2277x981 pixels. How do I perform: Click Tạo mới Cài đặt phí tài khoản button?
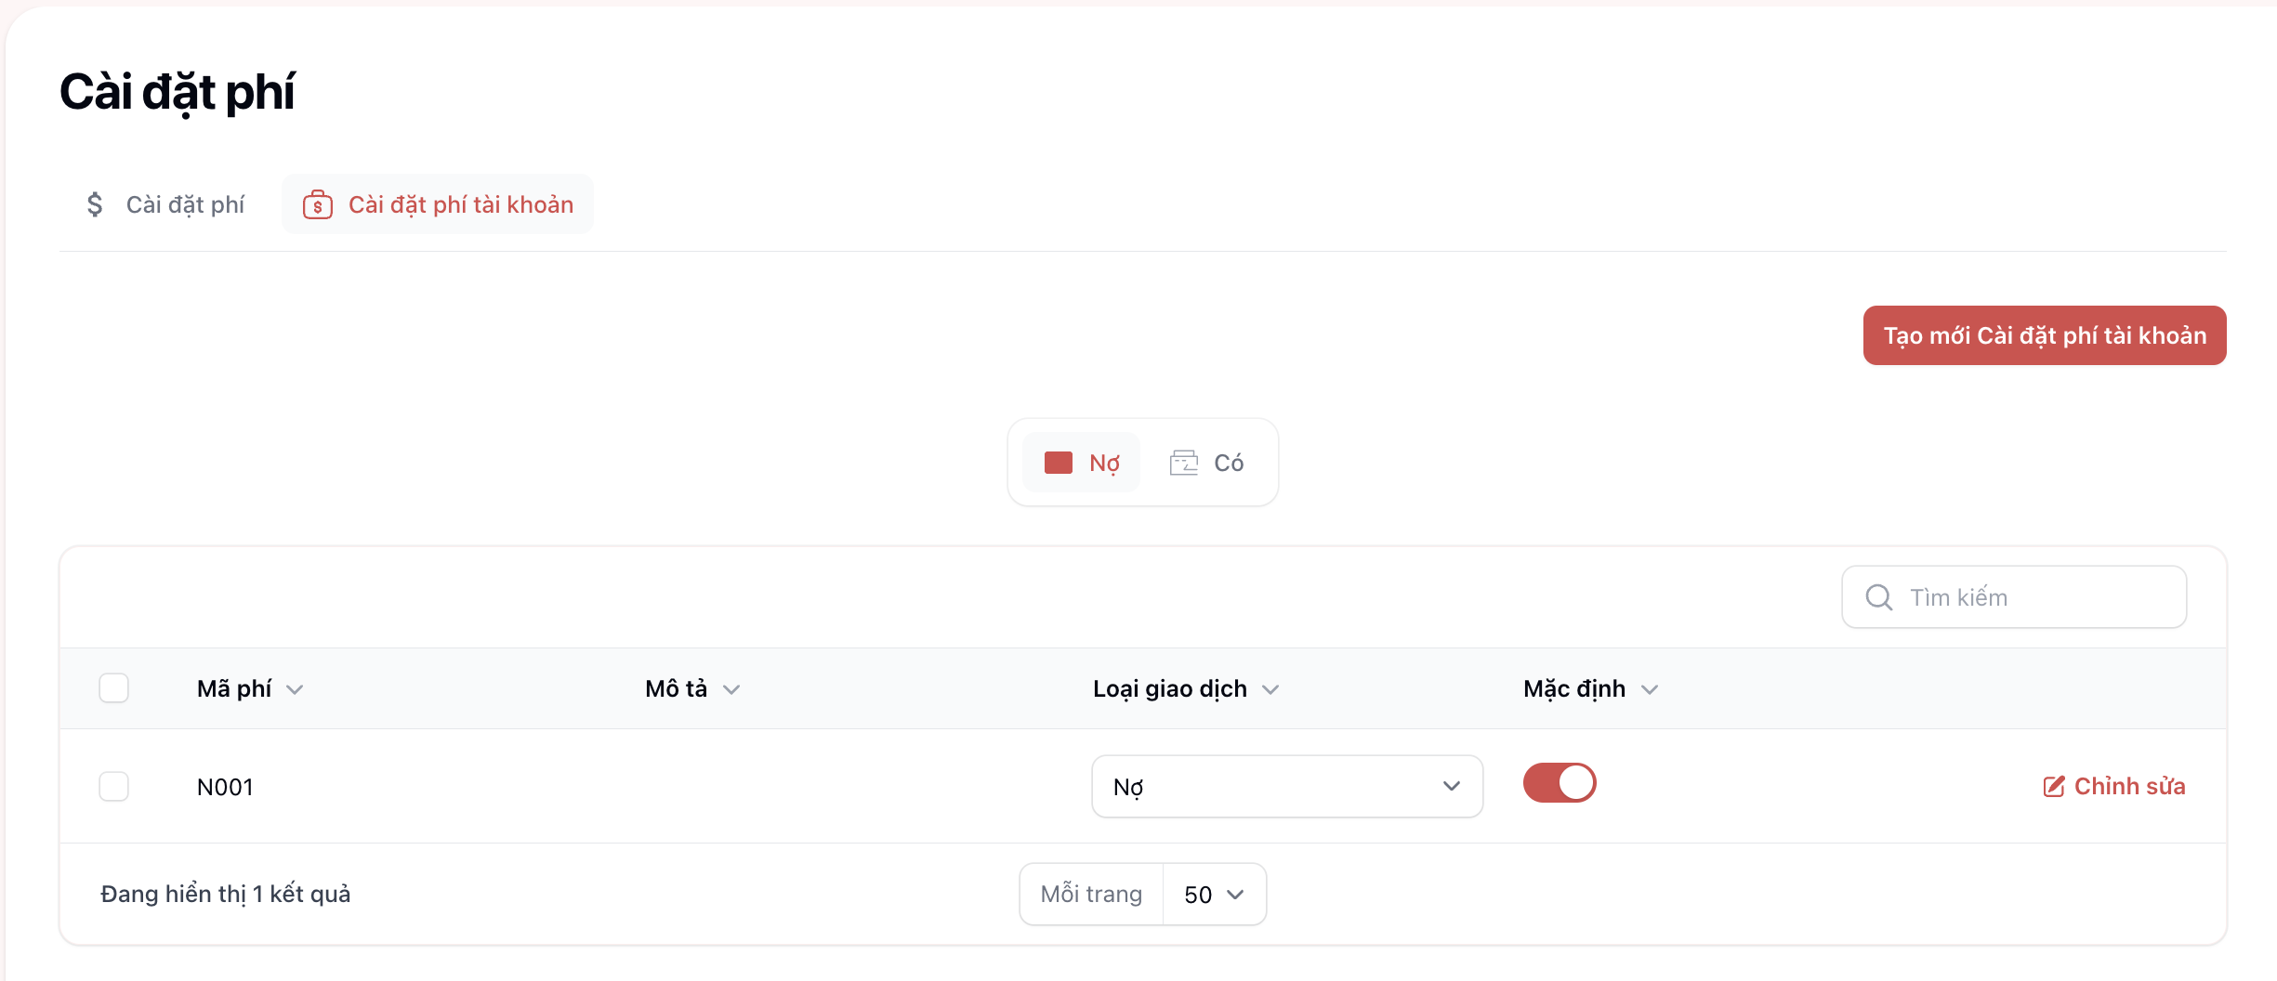[2044, 335]
